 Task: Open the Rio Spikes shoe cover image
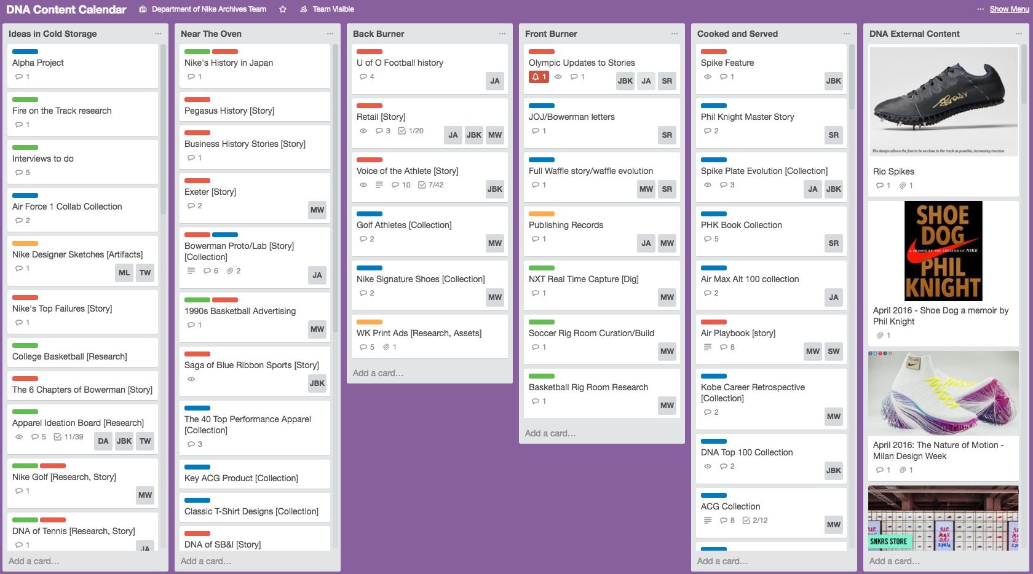pyautogui.click(x=943, y=101)
